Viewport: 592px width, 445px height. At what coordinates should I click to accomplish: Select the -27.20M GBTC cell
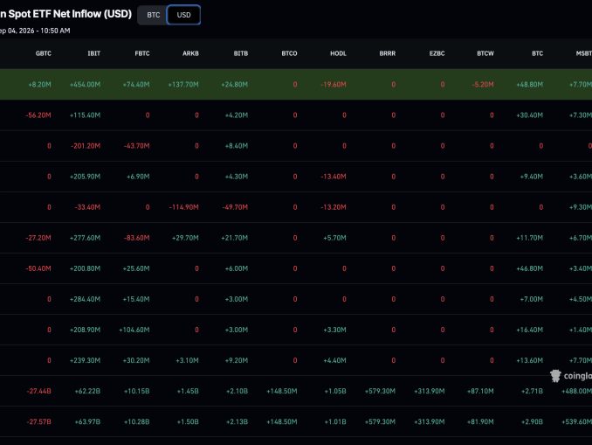(x=38, y=238)
